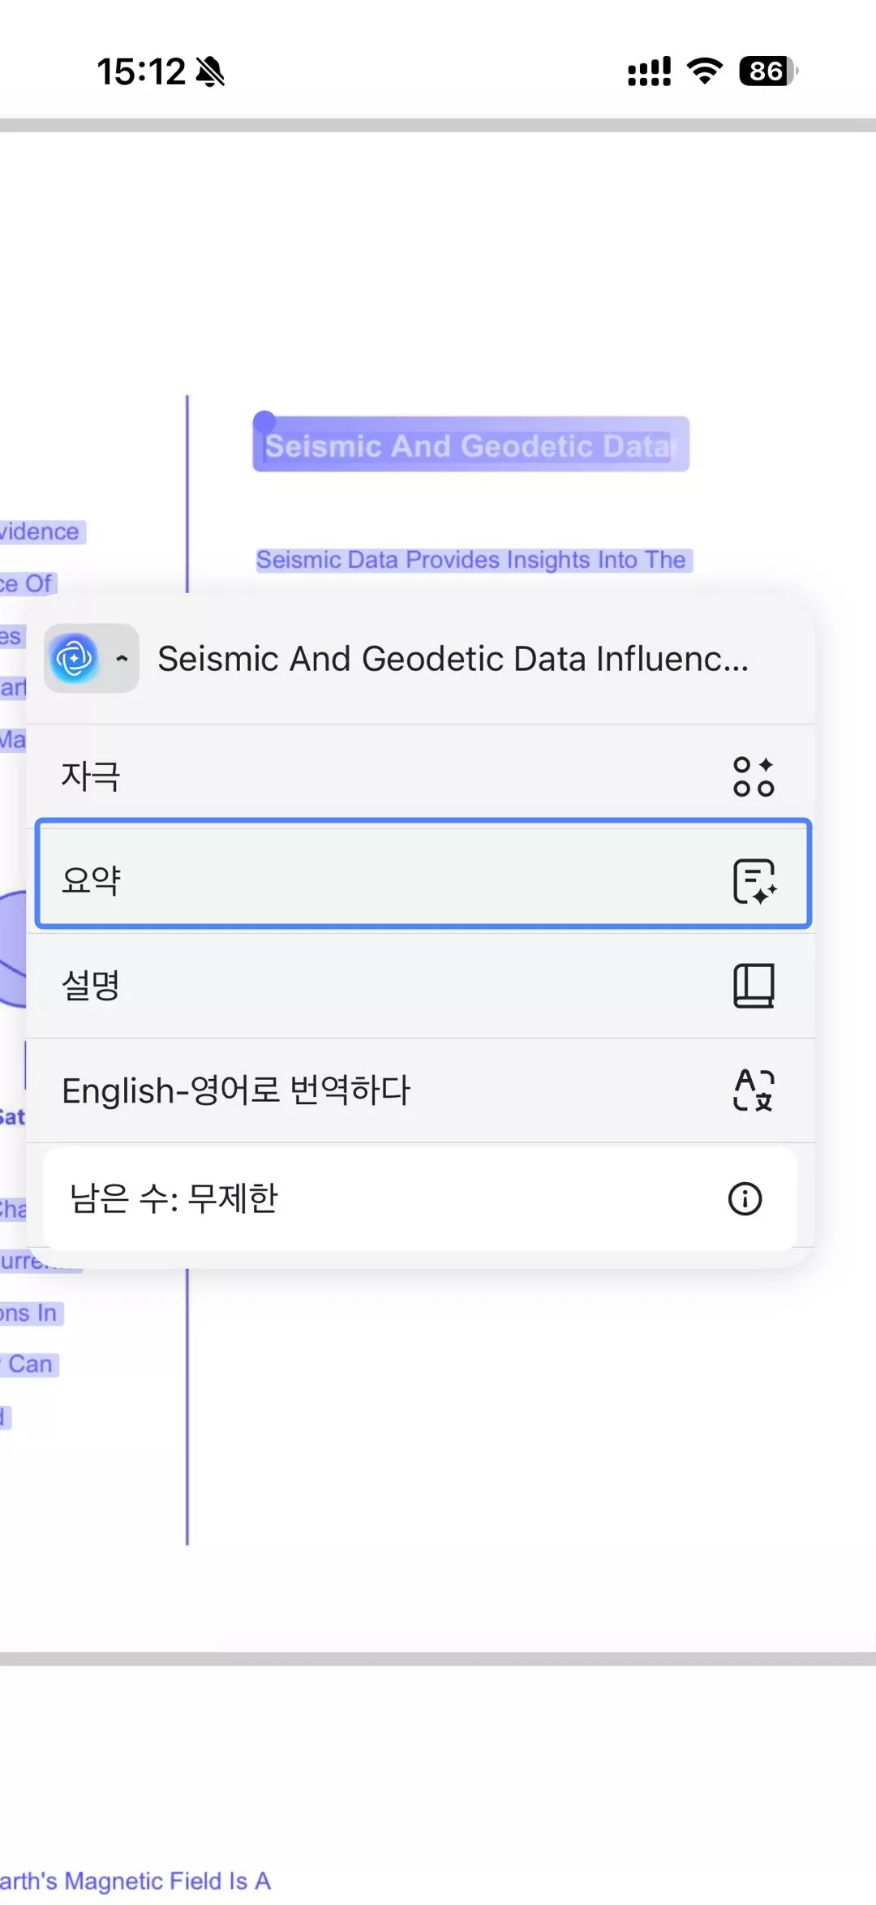Tap the book icon next to 설명

click(754, 986)
